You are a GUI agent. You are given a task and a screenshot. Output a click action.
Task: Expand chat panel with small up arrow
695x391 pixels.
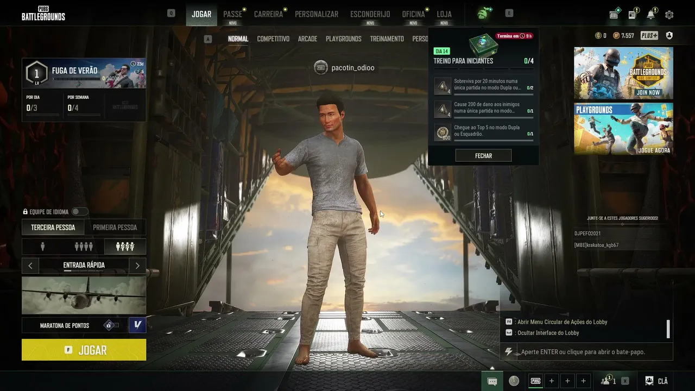click(492, 368)
